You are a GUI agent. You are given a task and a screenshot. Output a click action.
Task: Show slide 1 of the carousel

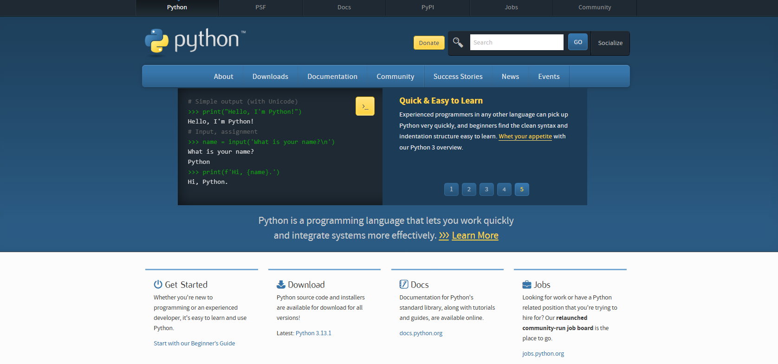[451, 189]
